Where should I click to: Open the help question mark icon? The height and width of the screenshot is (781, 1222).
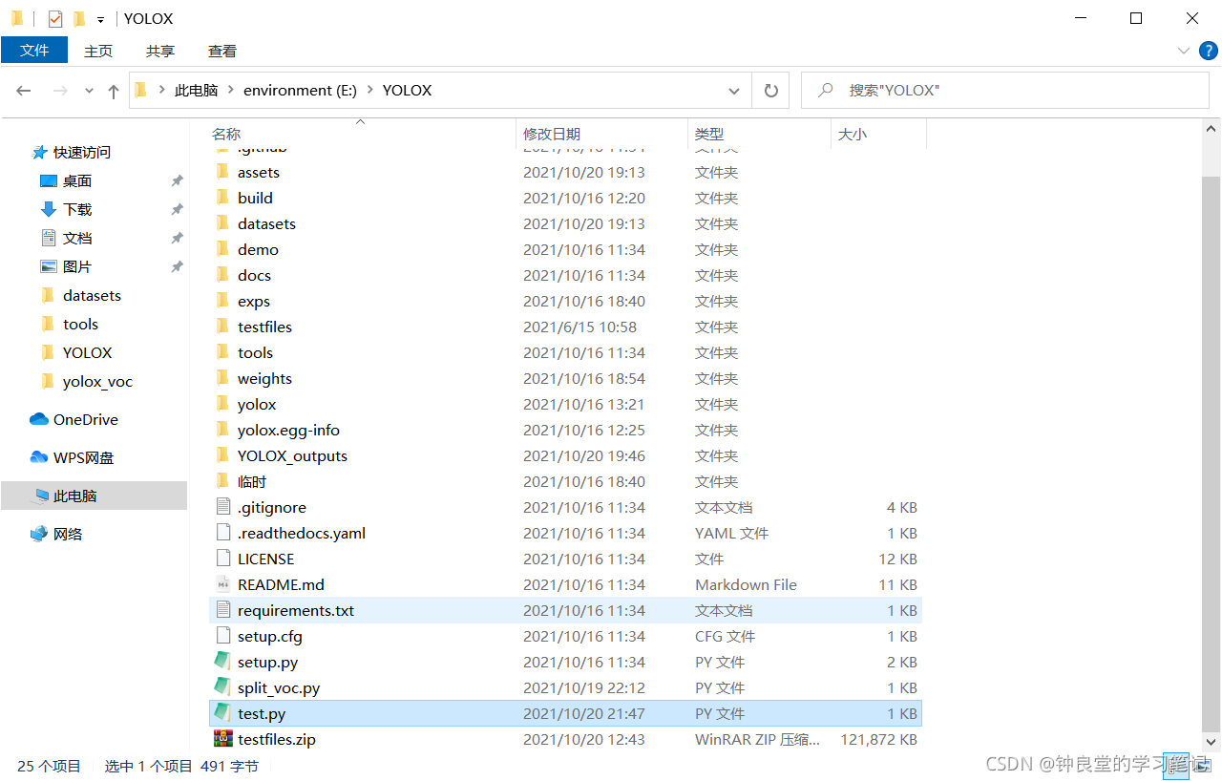tap(1207, 51)
